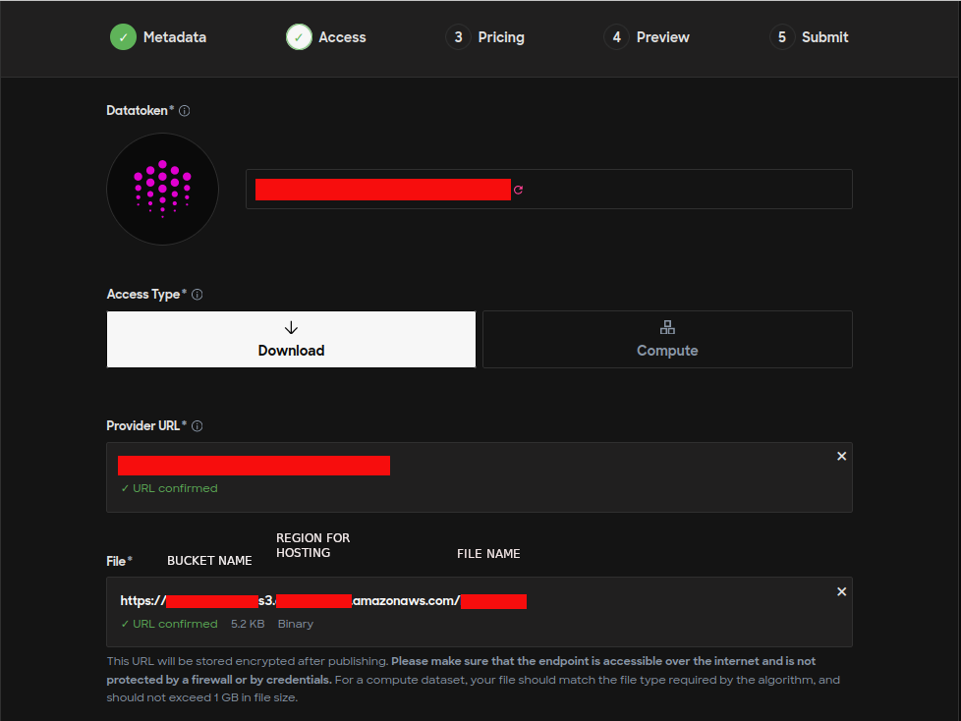961x721 pixels.
Task: Click the purple datatoken logo image
Action: coord(162,189)
